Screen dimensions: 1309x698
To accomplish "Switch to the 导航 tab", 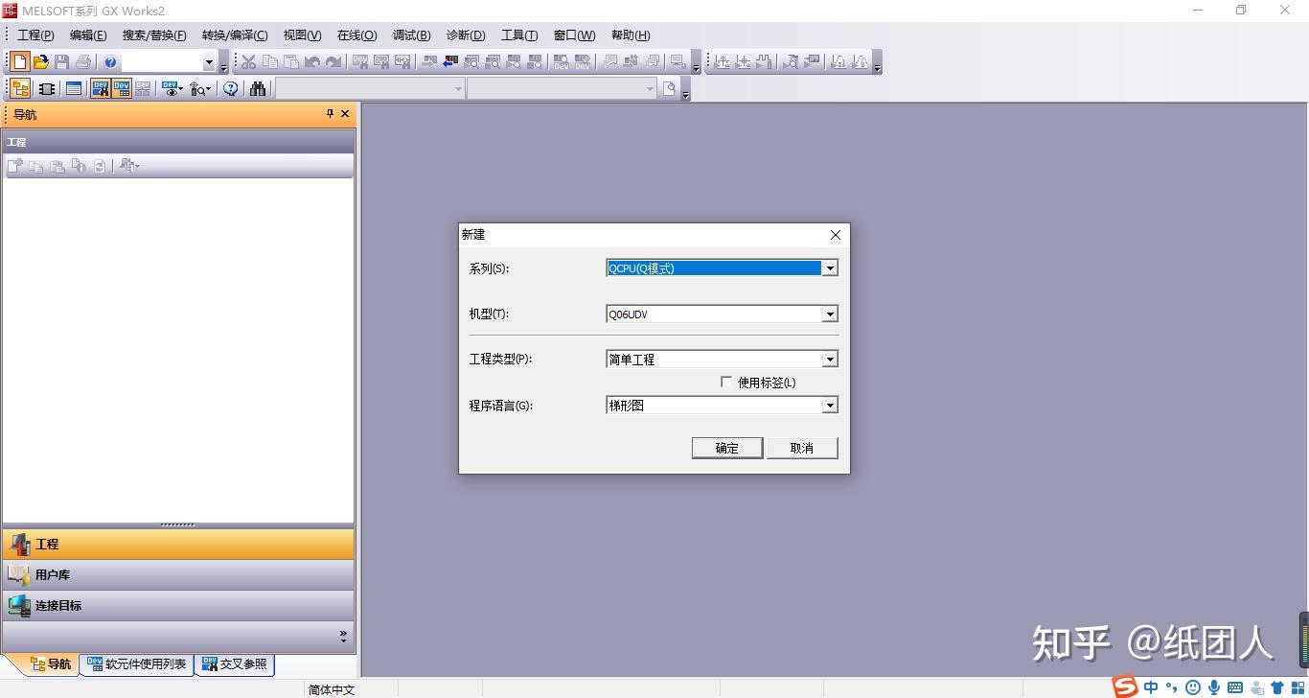I will click(x=50, y=663).
